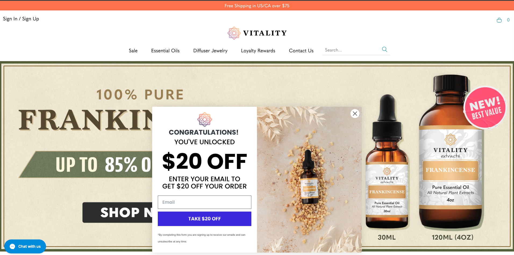Open the Sale menu item
The image size is (514, 255).
click(x=133, y=51)
